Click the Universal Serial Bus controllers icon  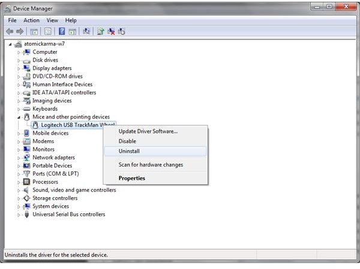coord(26,214)
